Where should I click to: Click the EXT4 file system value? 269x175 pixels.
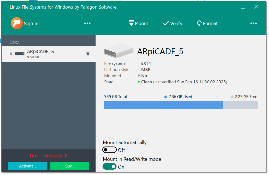click(x=146, y=63)
